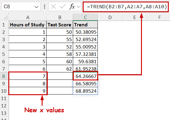Click the Hours of Study header cell
The width and height of the screenshot is (170, 120).
tap(28, 25)
